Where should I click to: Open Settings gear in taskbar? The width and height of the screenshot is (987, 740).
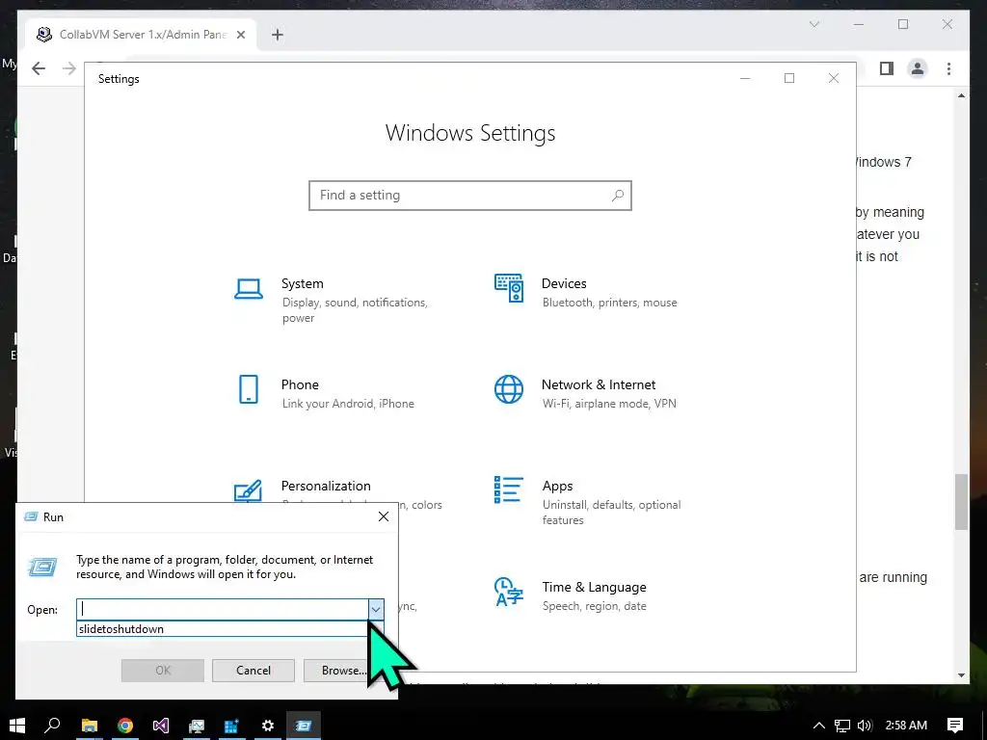click(268, 726)
